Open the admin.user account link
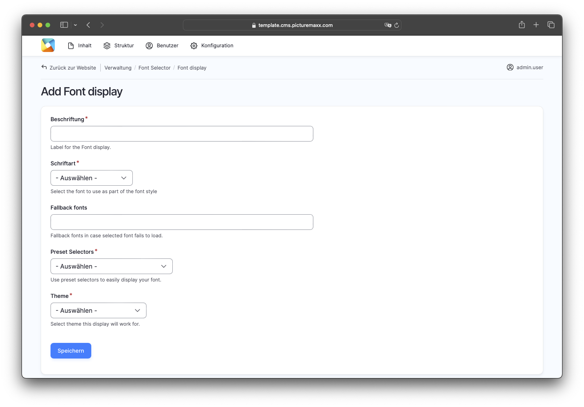This screenshot has height=407, width=584. click(x=525, y=67)
